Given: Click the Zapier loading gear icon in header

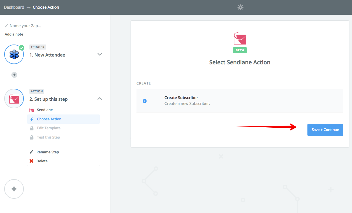Looking at the screenshot, I should [240, 7].
